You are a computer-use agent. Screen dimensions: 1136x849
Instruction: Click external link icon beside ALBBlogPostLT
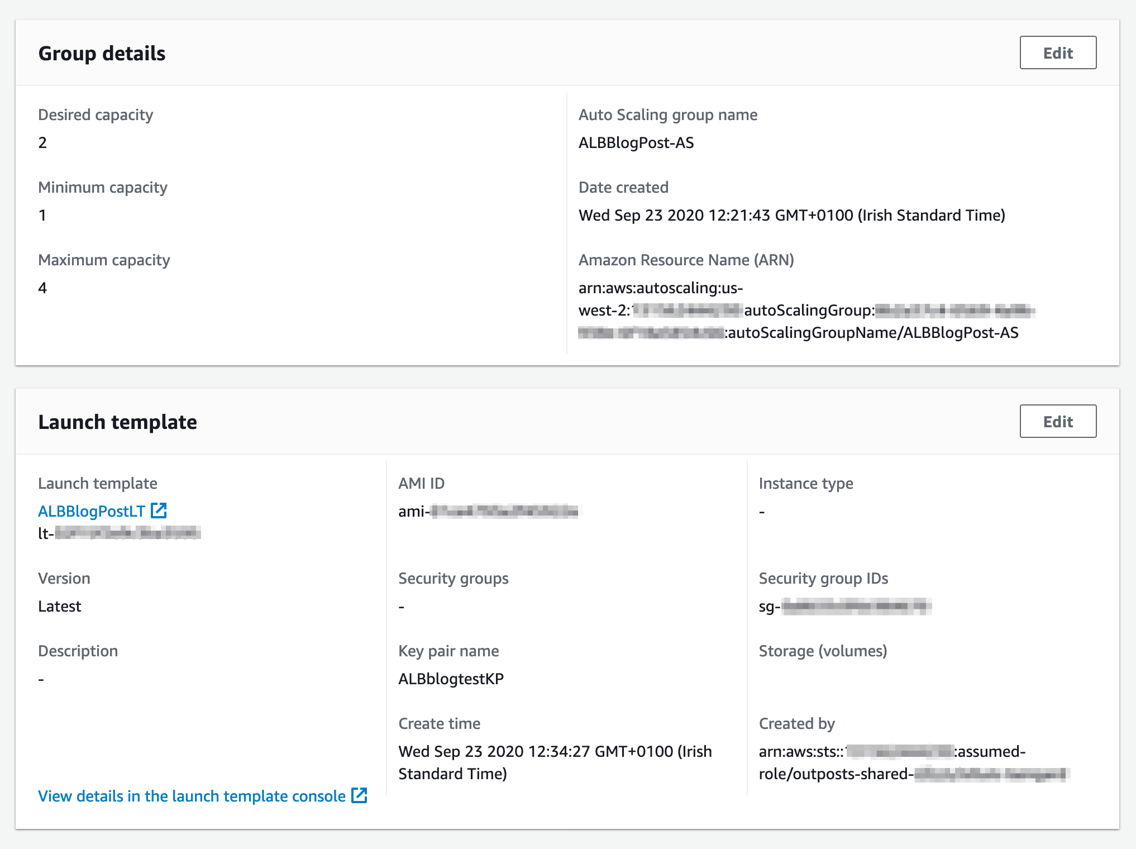point(159,511)
